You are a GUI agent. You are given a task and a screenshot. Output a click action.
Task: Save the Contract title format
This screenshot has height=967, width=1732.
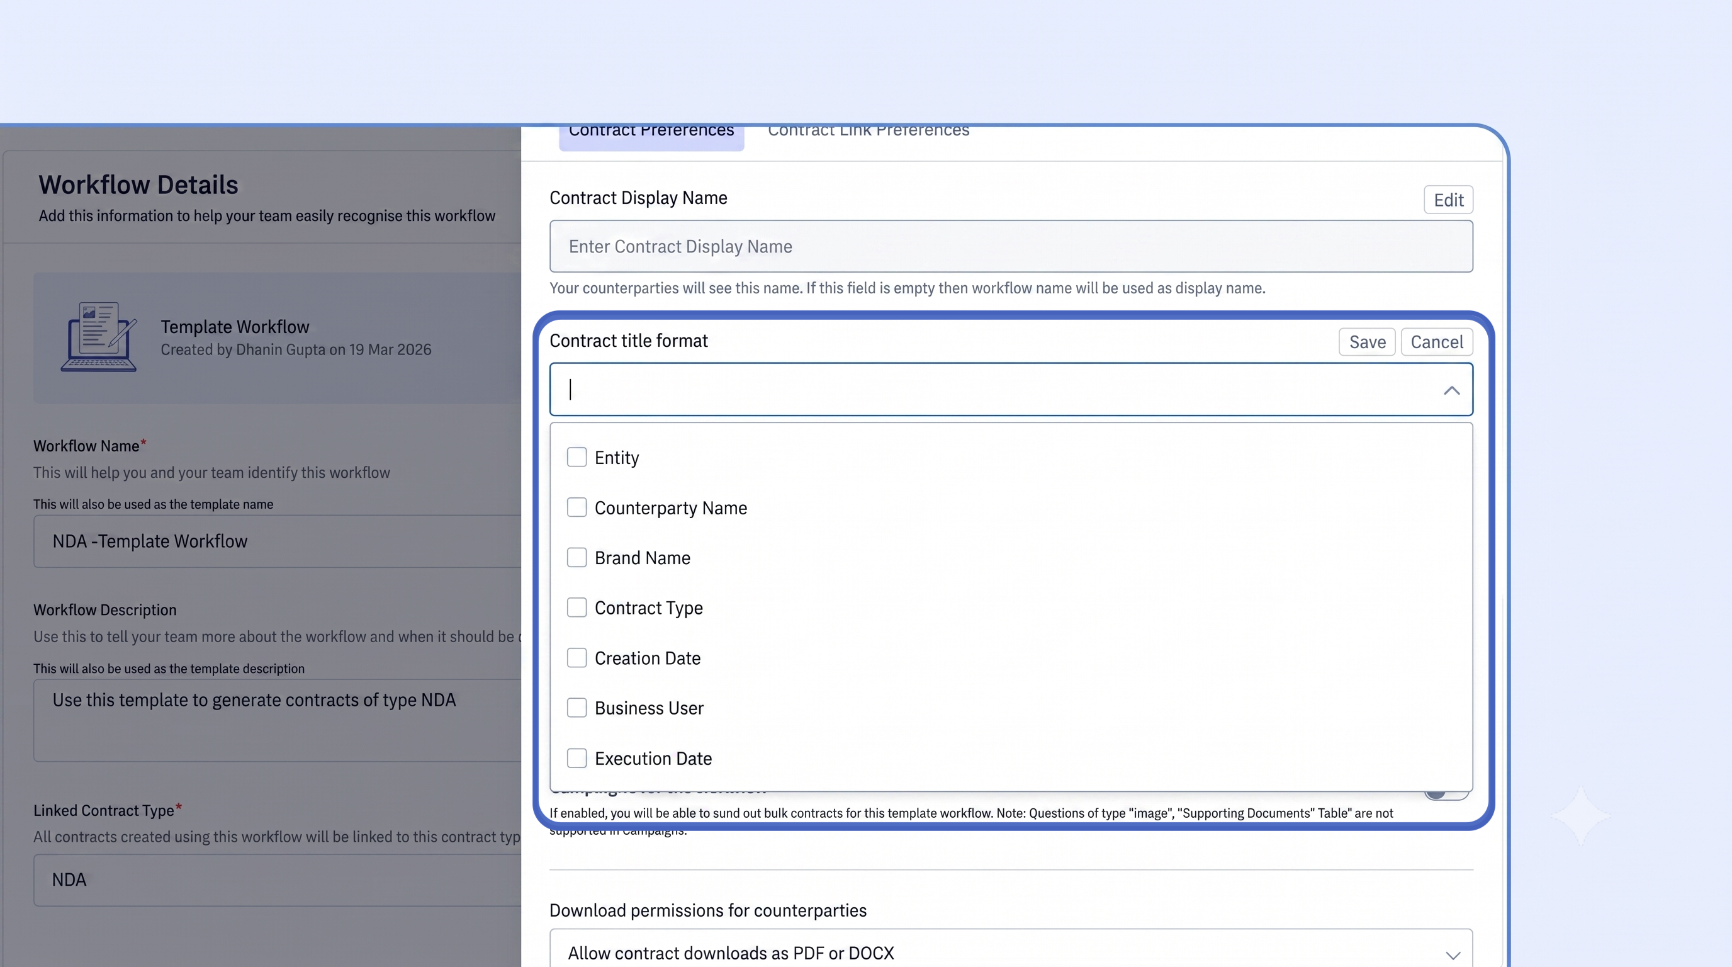click(1367, 342)
